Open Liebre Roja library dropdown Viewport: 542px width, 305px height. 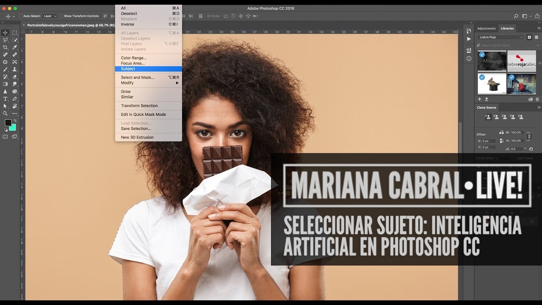(x=501, y=37)
